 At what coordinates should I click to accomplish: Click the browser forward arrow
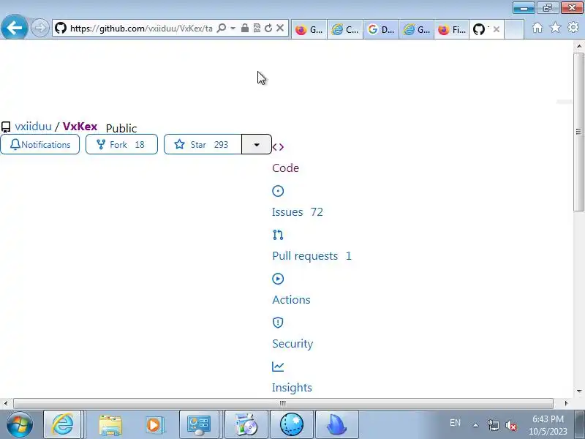pos(39,28)
